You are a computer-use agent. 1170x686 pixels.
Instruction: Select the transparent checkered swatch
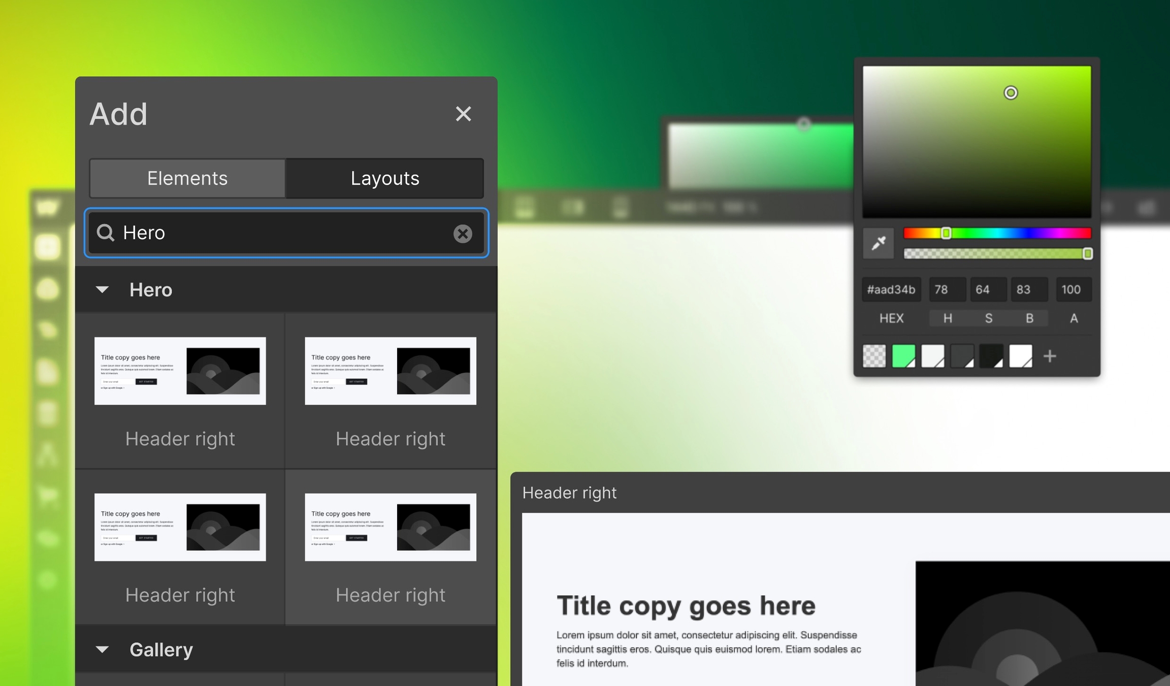pos(874,356)
